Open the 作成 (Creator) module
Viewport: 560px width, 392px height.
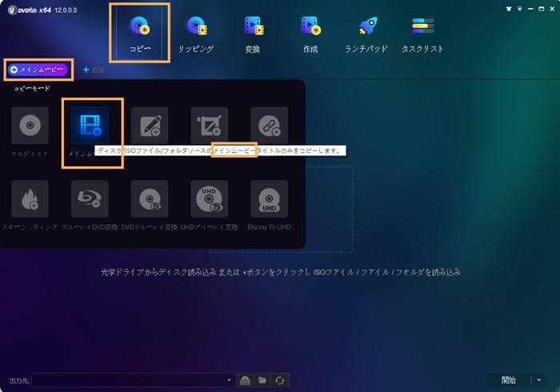pyautogui.click(x=310, y=34)
